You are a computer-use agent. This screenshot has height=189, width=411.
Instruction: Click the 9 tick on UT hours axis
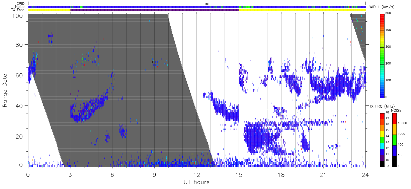[x=154, y=174]
